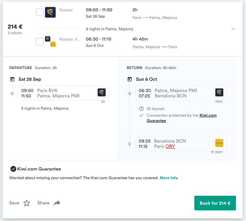Click the red ORY airport code
246x221 pixels.
(x=170, y=147)
